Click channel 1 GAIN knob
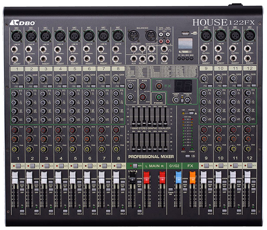Screen dimensions: 267x230 coord(14,79)
